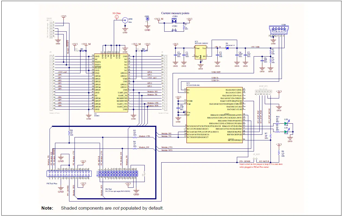The width and height of the screenshot is (345, 218).
Task: Select the 'UART_RX' pin on U1
Action: pos(122,93)
